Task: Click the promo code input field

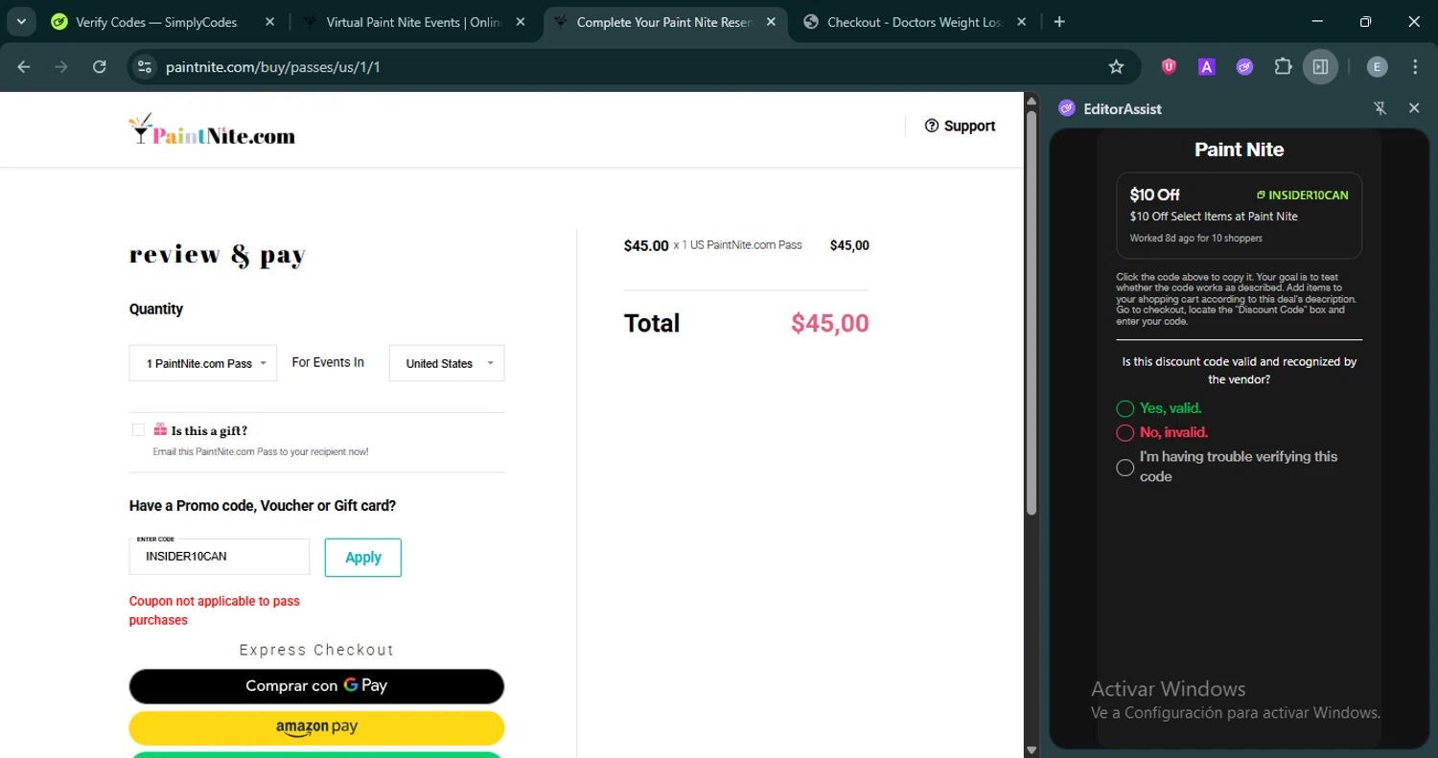Action: tap(220, 557)
